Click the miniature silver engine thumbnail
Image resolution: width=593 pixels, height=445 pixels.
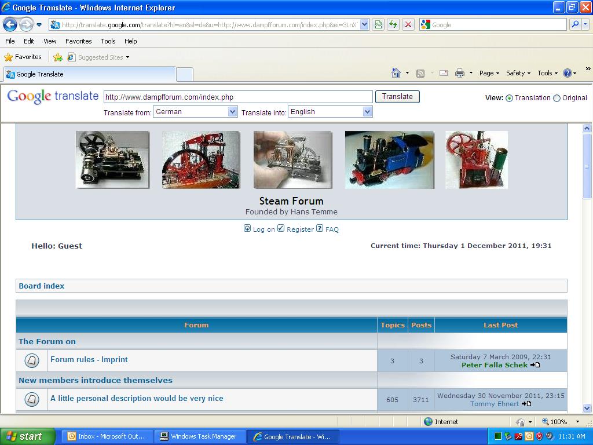292,160
